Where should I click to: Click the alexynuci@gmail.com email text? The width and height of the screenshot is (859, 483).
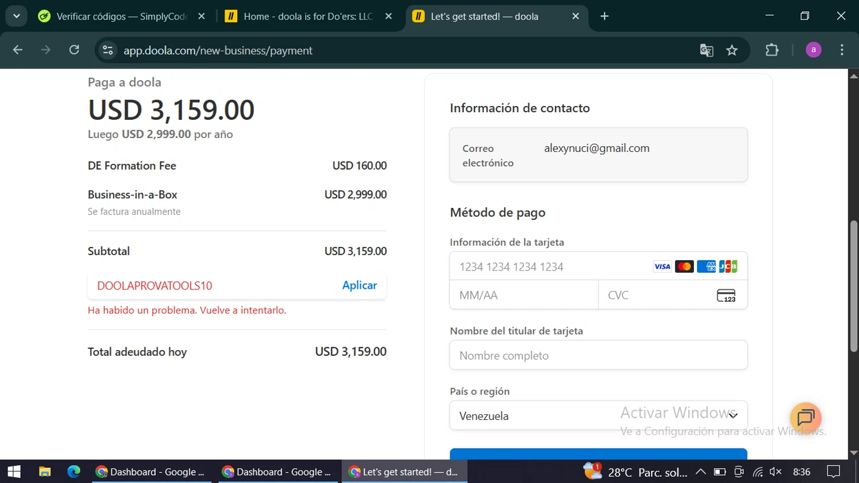pyautogui.click(x=597, y=148)
